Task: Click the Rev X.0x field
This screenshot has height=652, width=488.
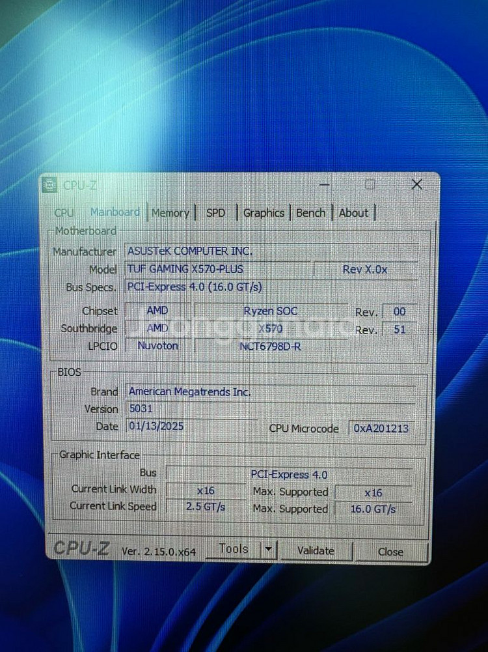Action: [365, 270]
